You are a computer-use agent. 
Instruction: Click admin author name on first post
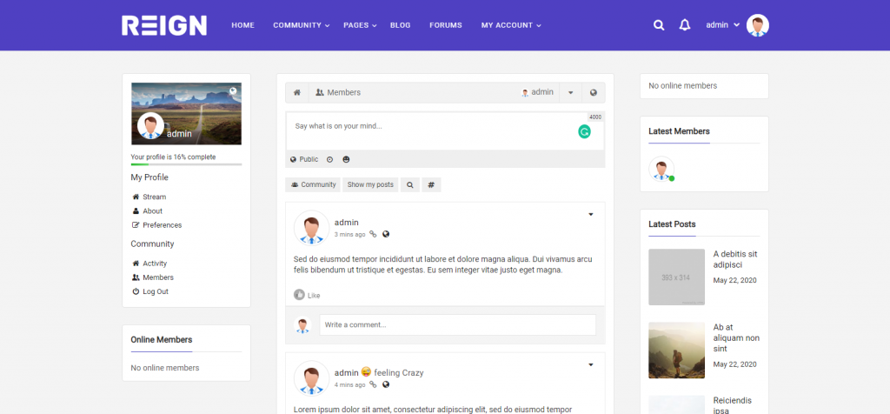click(x=346, y=223)
